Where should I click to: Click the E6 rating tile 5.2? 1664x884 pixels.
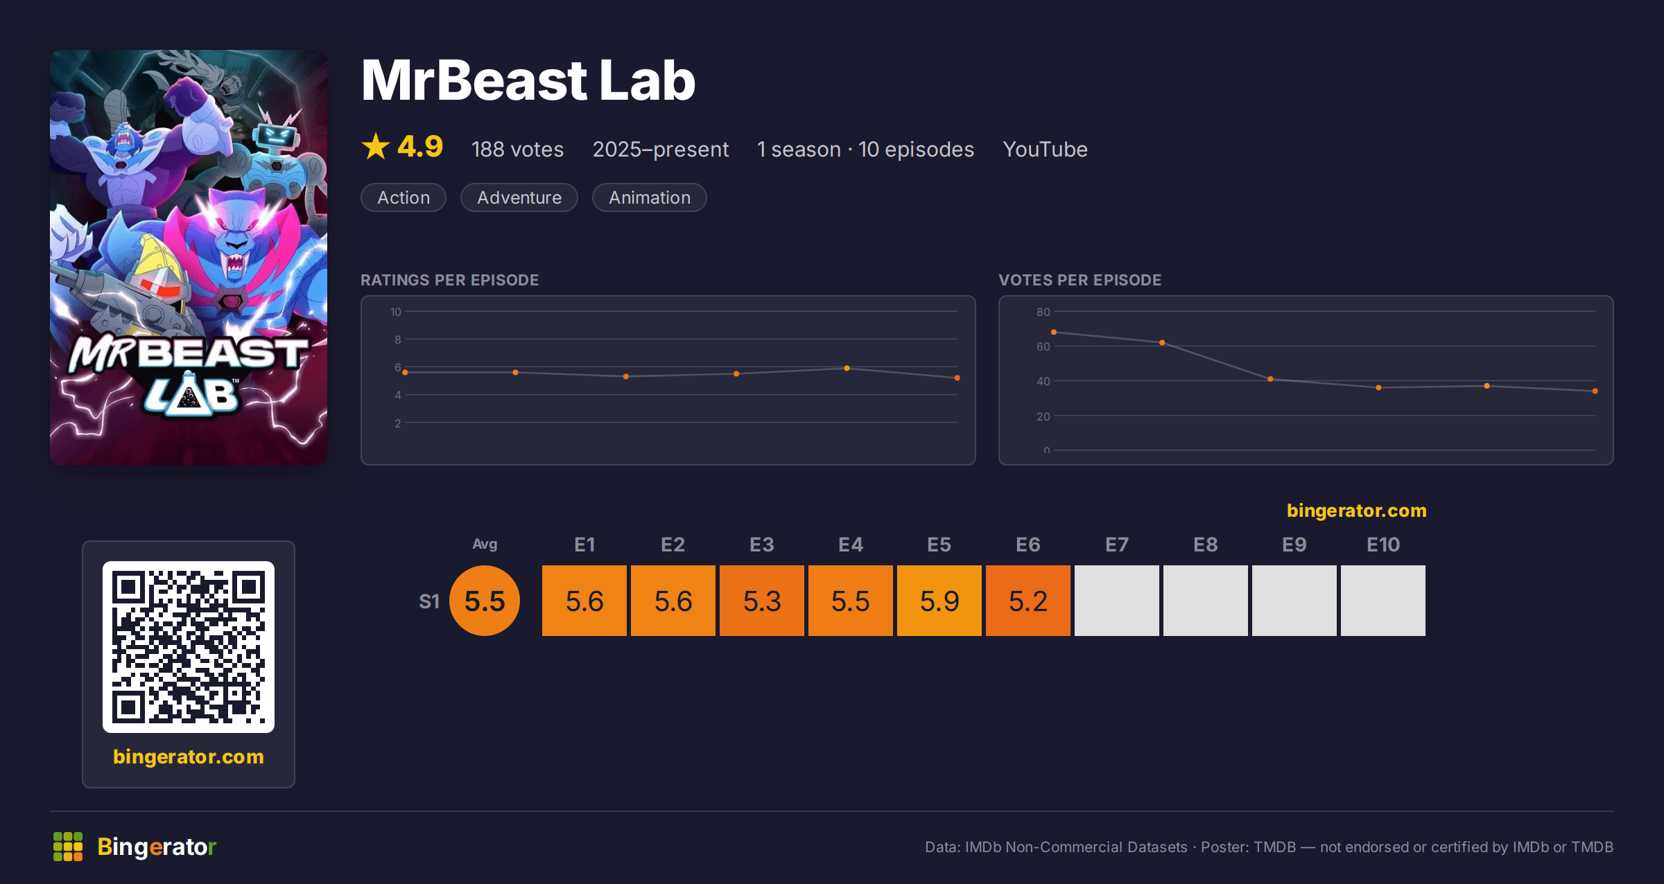1028,601
